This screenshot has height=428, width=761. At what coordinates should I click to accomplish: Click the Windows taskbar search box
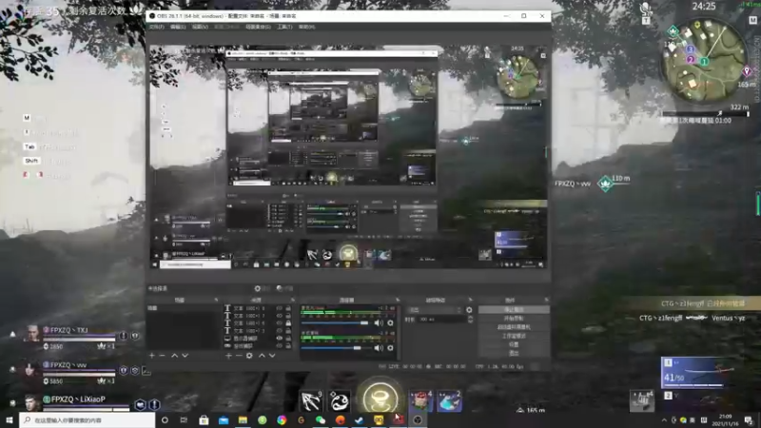pos(88,420)
